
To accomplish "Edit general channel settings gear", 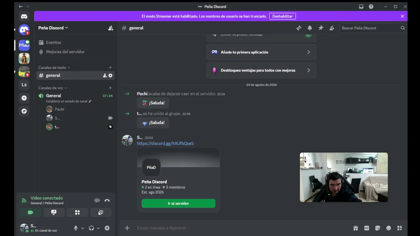I will 110,75.
